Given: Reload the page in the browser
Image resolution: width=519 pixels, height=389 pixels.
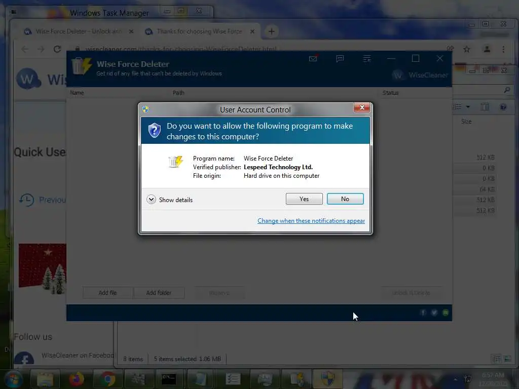Looking at the screenshot, I should (x=57, y=49).
